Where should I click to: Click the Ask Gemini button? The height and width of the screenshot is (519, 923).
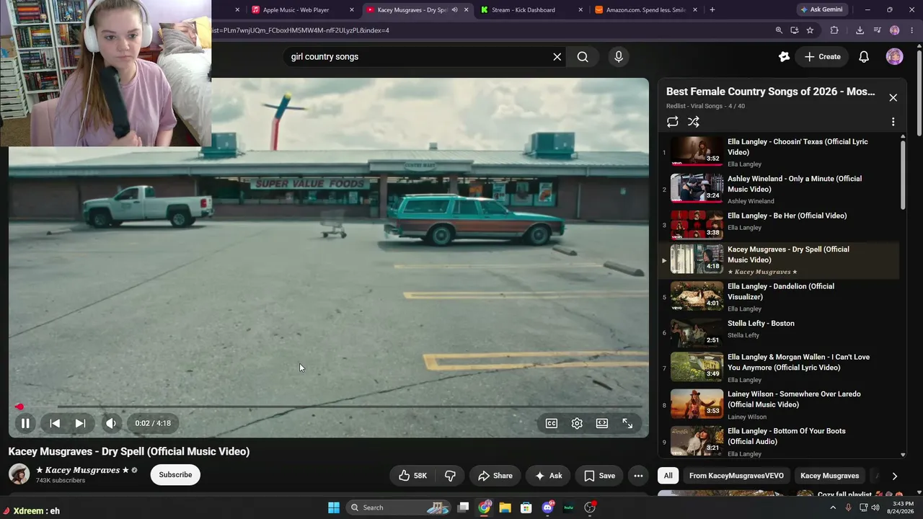click(821, 10)
